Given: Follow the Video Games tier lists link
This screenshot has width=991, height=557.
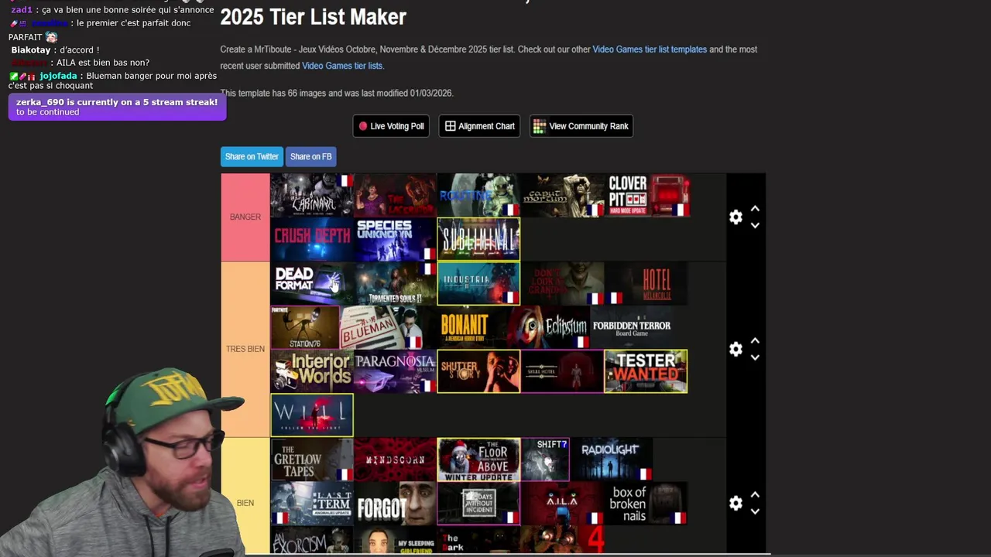Looking at the screenshot, I should click(342, 66).
